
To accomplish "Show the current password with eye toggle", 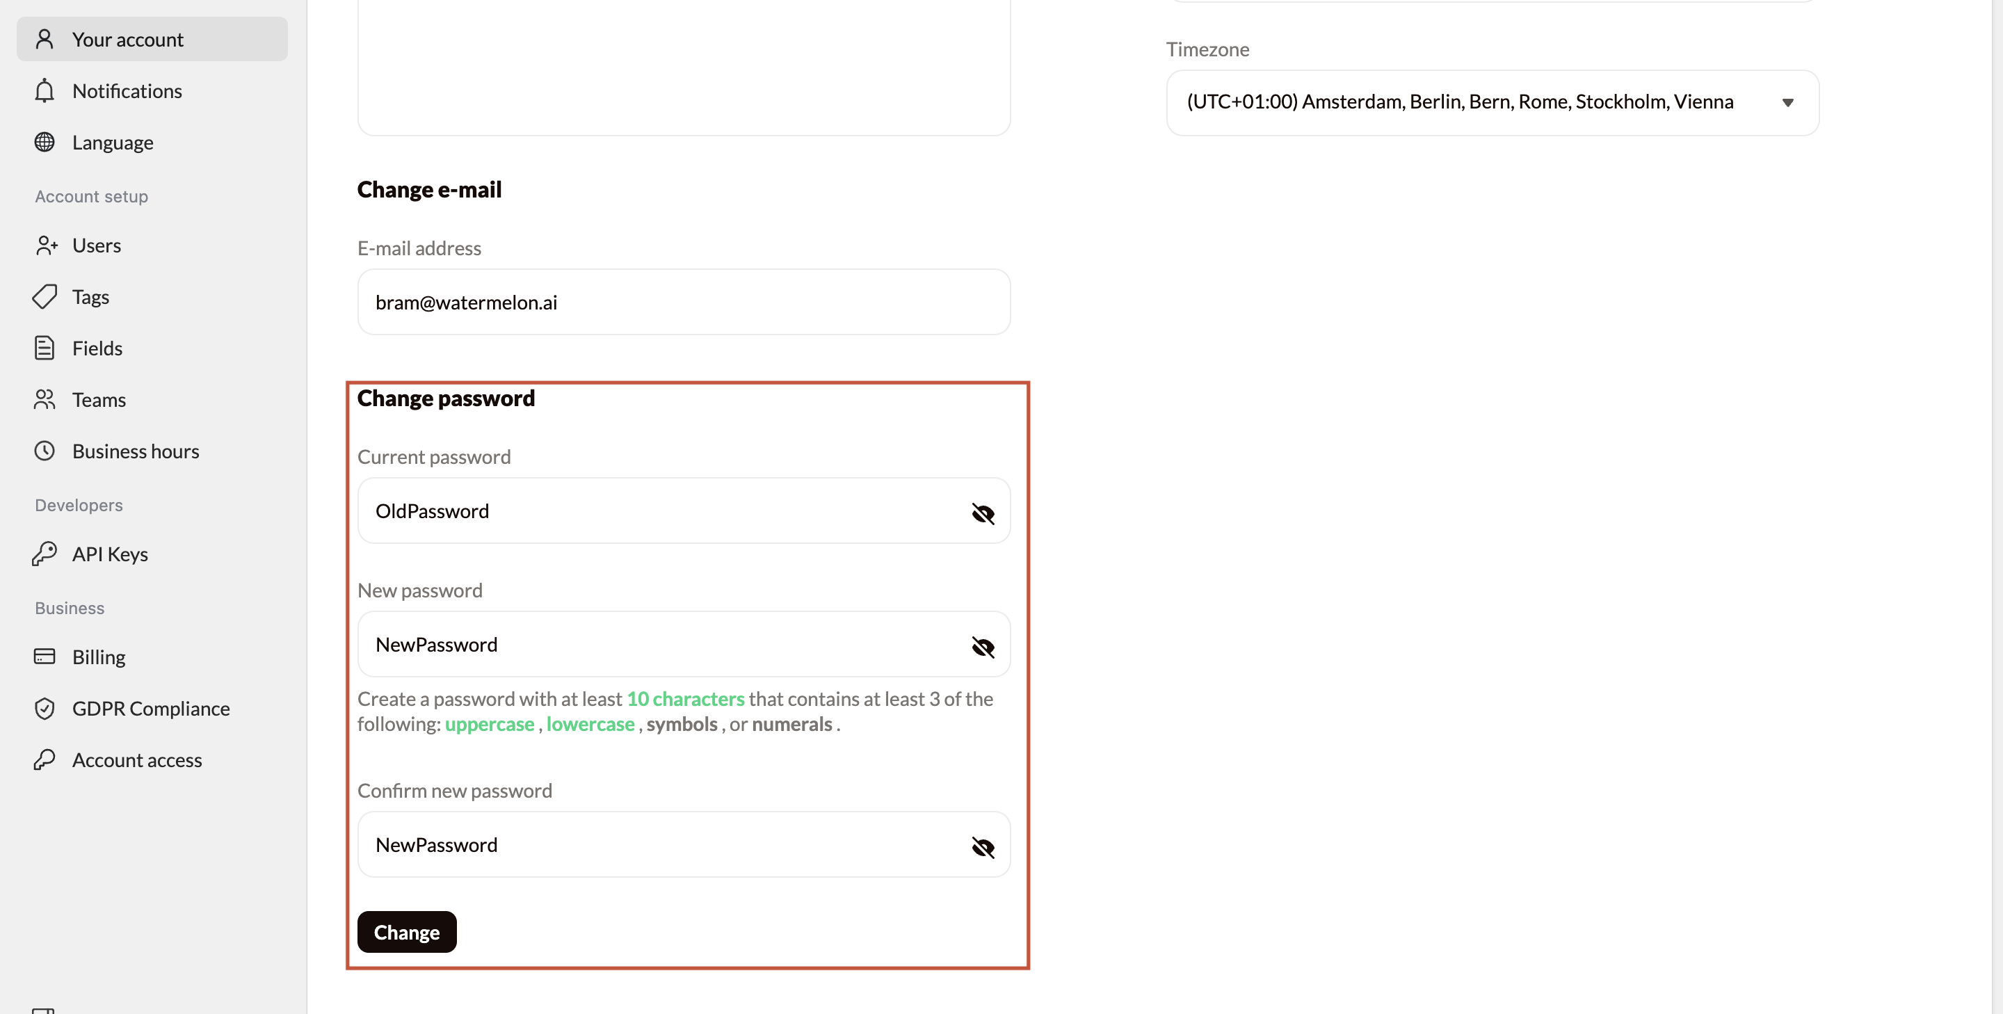I will pos(982,513).
